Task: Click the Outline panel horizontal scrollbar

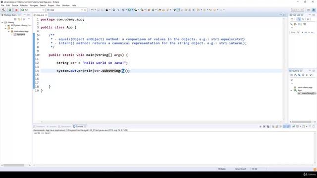Action: click(x=301, y=122)
